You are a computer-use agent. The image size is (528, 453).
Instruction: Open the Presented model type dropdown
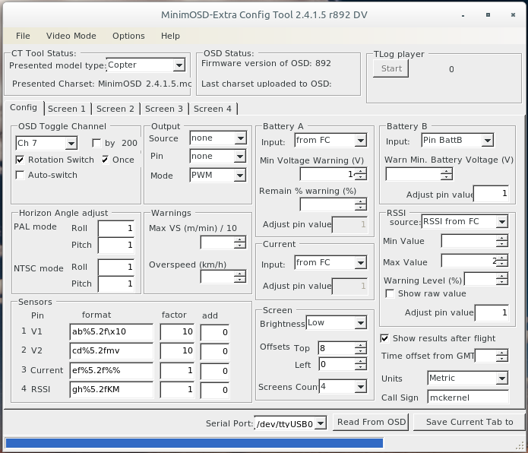[x=178, y=65]
